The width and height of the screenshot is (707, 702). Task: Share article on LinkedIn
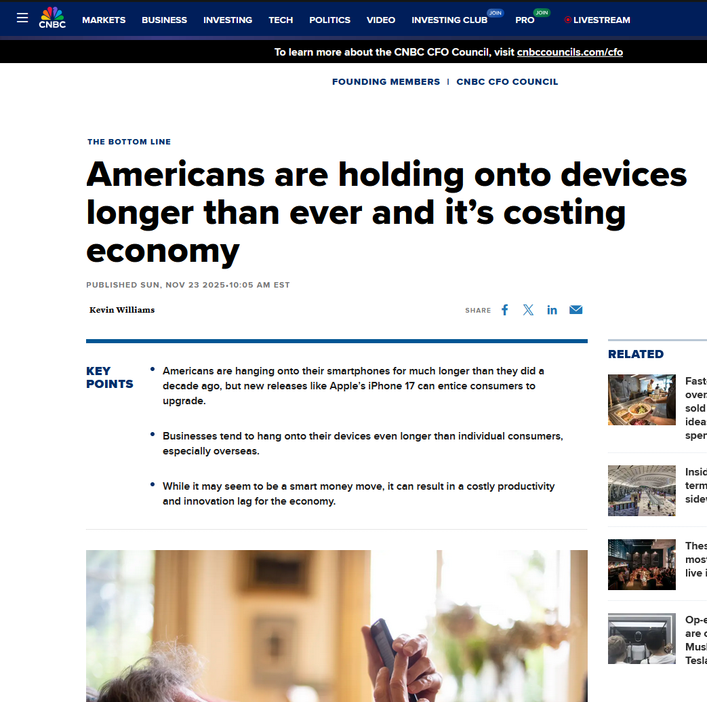point(552,310)
